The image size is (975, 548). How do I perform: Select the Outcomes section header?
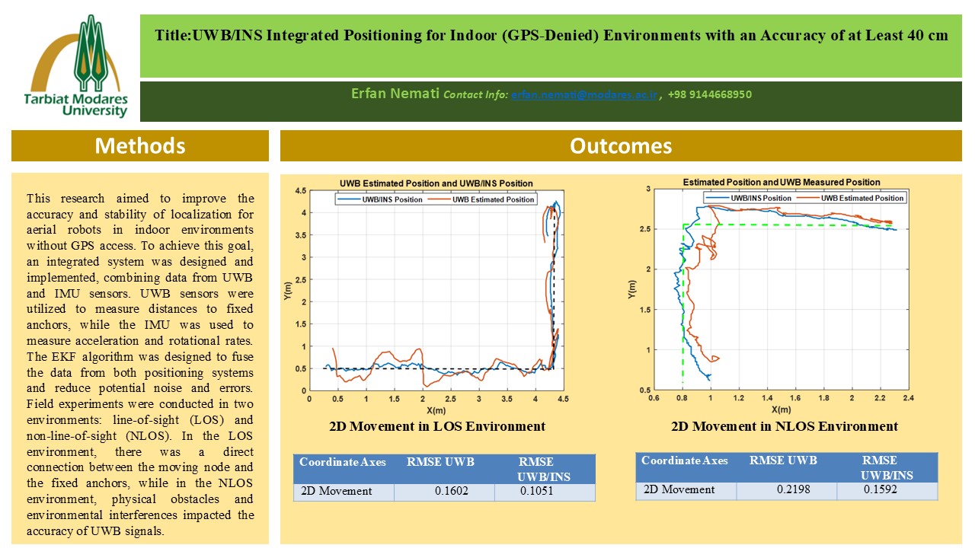point(621,145)
